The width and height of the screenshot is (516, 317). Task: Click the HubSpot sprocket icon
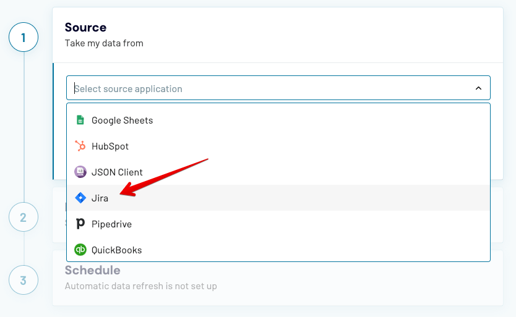tap(80, 146)
